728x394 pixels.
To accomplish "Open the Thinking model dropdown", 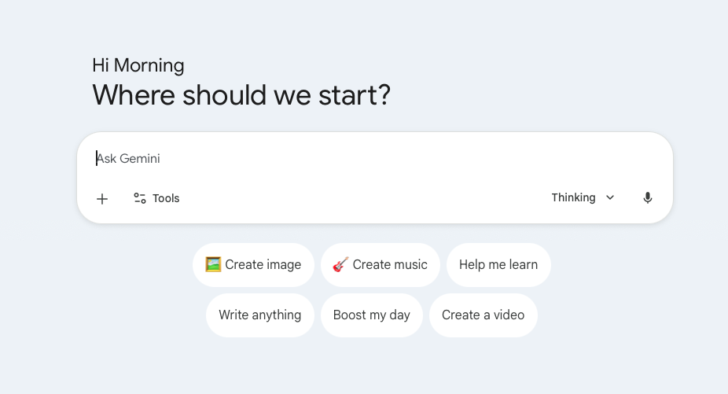I will point(583,197).
